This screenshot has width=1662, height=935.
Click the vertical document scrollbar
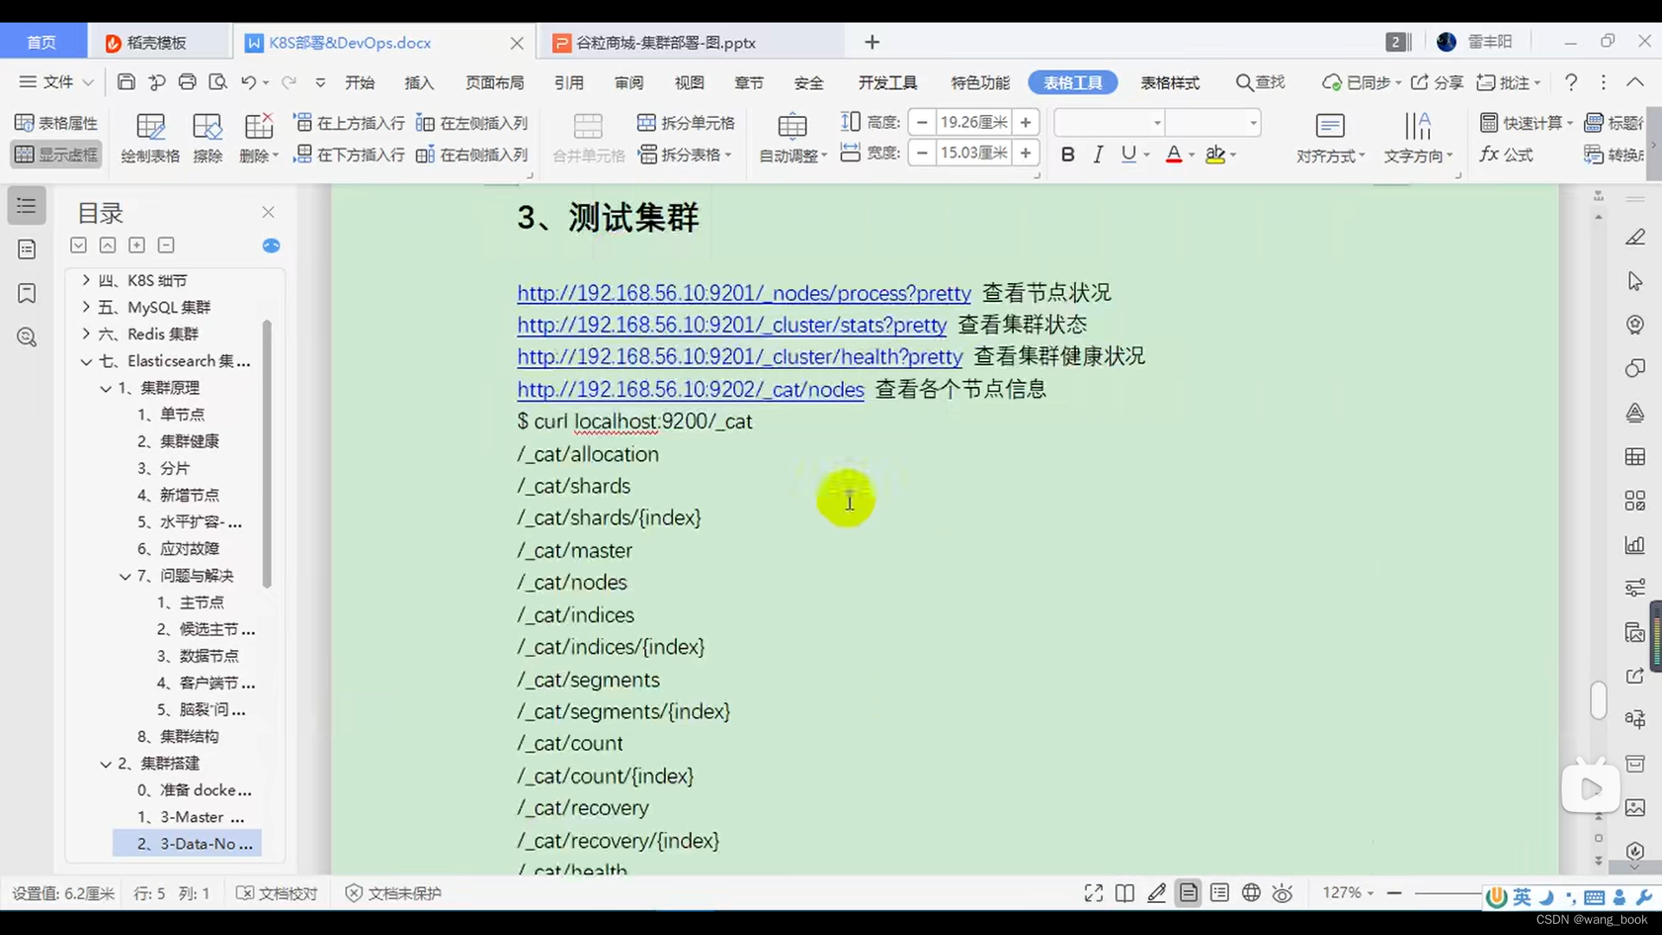[1598, 701]
